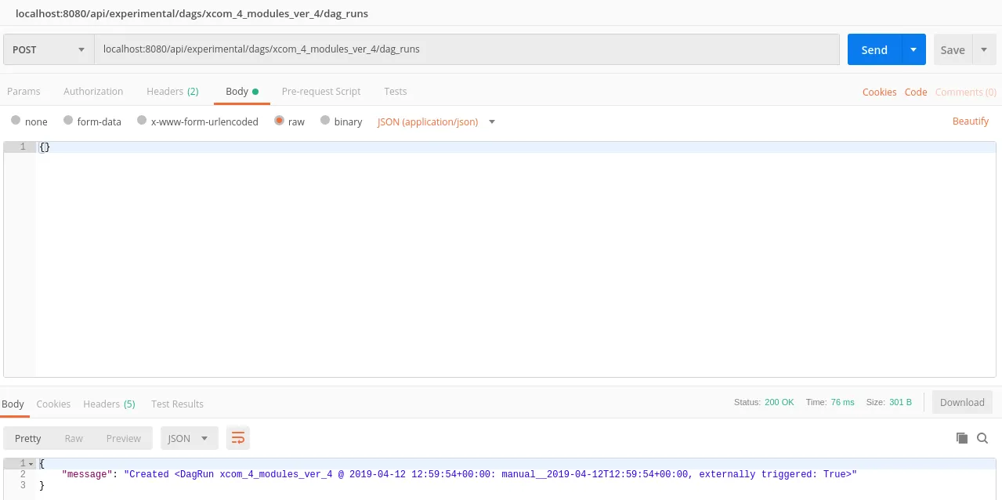Click the Time 76 ms value
This screenshot has height=500, width=1002.
tap(842, 402)
